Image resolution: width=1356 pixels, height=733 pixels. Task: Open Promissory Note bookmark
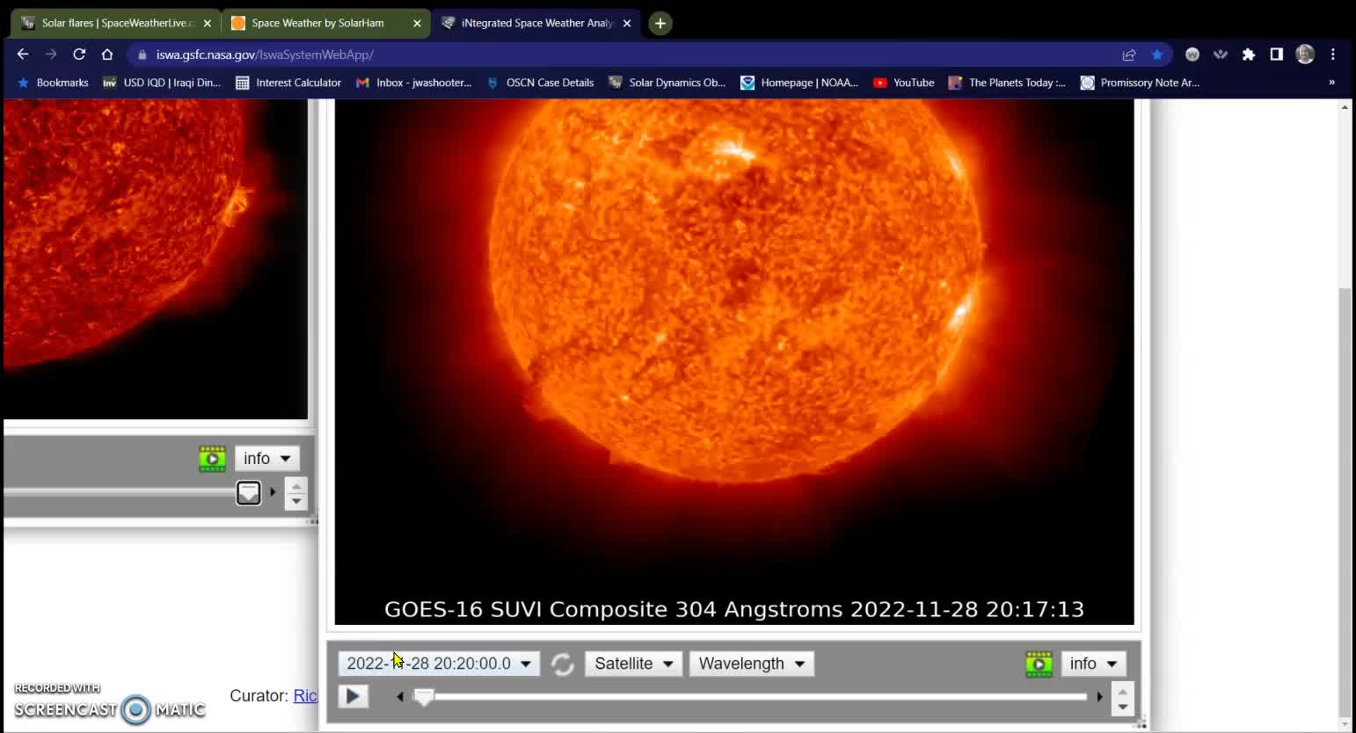[1140, 83]
